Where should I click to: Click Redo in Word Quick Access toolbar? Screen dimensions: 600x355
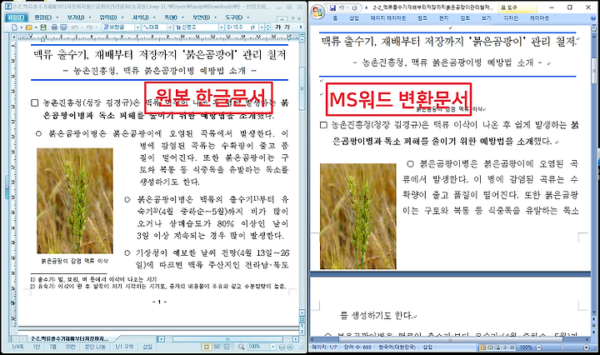[355, 7]
